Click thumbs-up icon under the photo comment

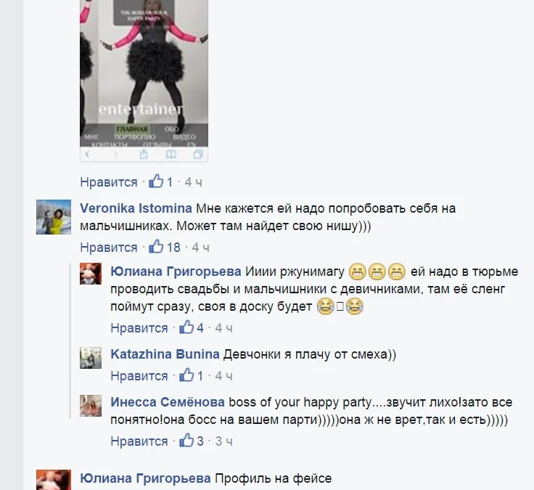[156, 181]
